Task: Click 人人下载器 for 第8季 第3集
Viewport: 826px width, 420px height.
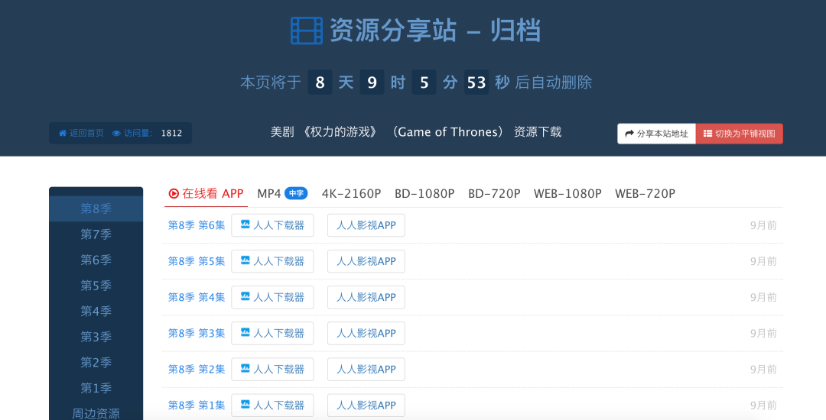Action: coord(272,333)
